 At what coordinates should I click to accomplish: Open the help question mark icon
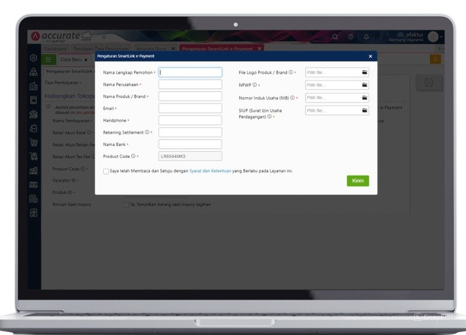[x=351, y=37]
